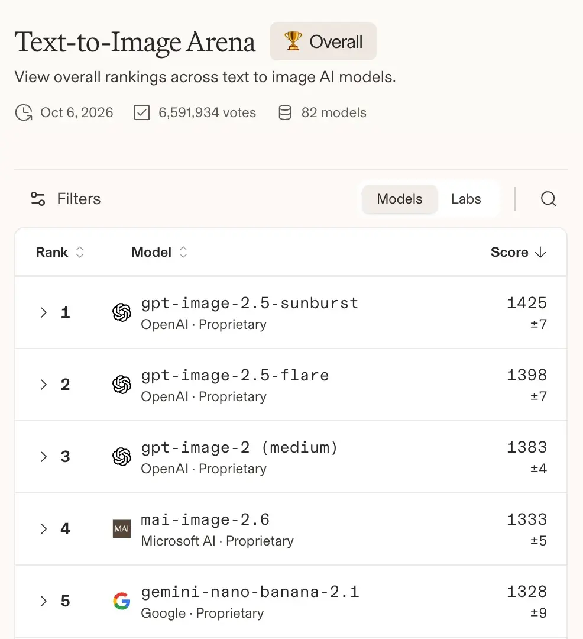Expand the rank 3 row chevron
The image size is (583, 639).
(44, 457)
